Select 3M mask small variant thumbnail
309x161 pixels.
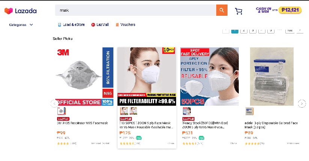(x=62, y=111)
